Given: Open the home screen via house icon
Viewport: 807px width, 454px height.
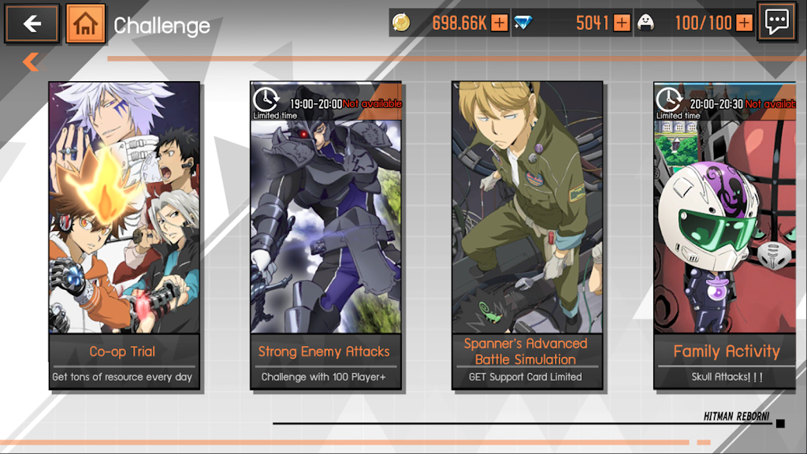Looking at the screenshot, I should pyautogui.click(x=85, y=23).
